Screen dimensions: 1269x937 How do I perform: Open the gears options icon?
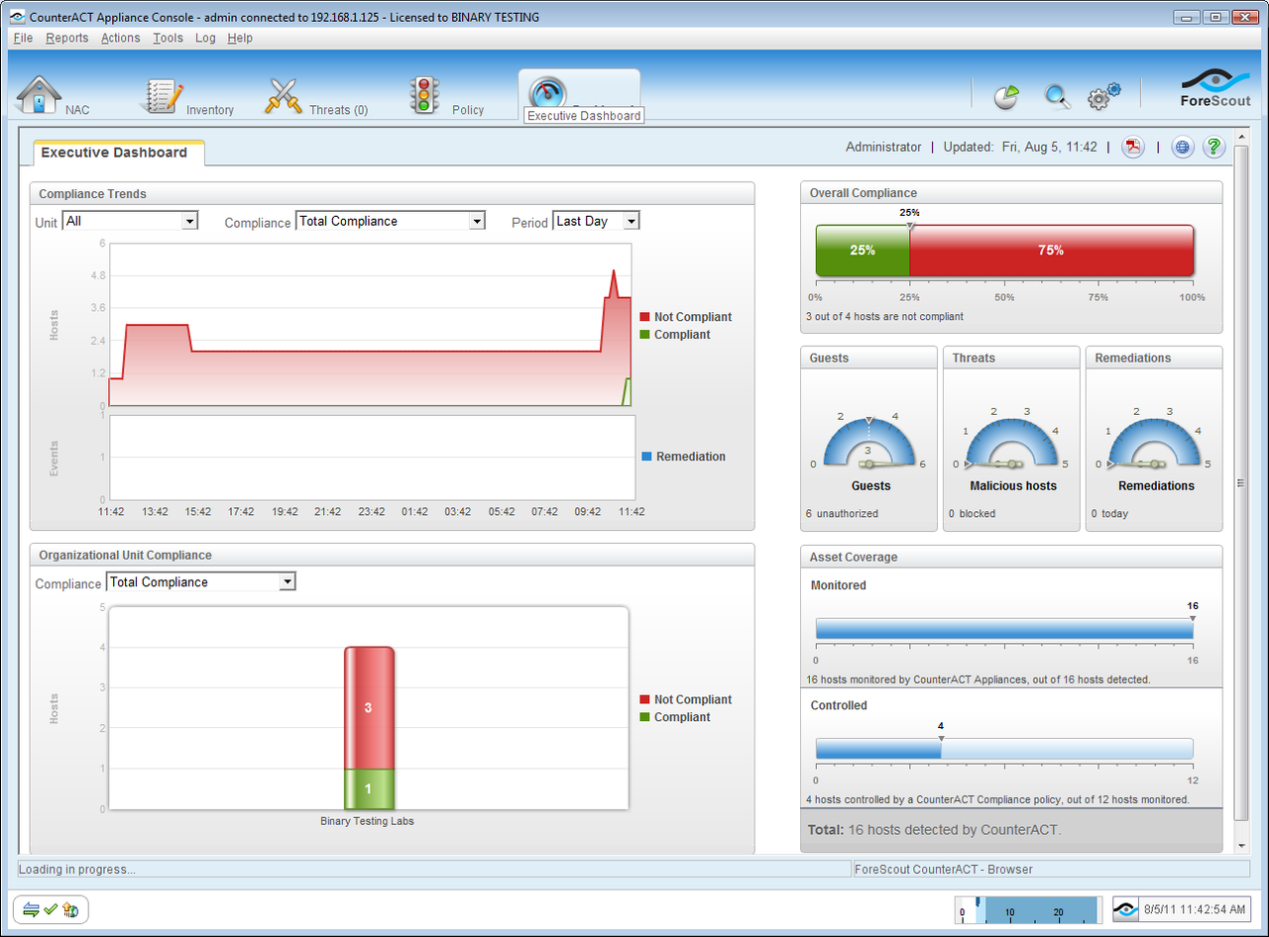tap(1103, 96)
